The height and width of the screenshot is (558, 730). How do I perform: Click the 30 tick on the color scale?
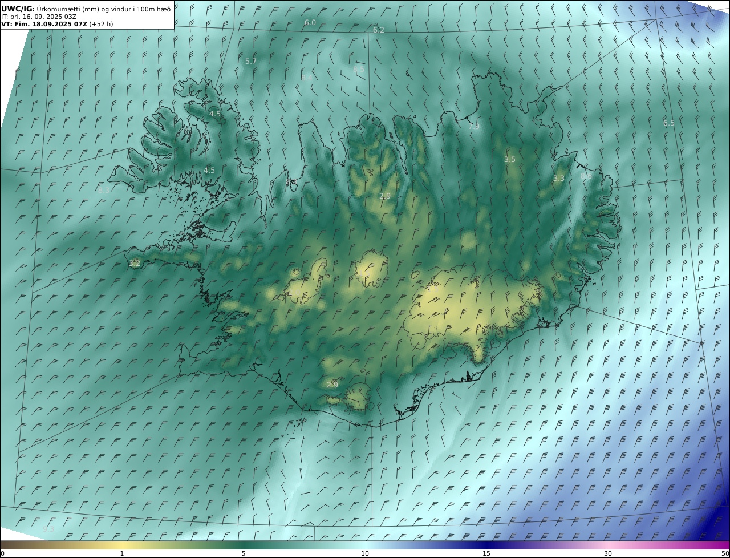(608, 553)
